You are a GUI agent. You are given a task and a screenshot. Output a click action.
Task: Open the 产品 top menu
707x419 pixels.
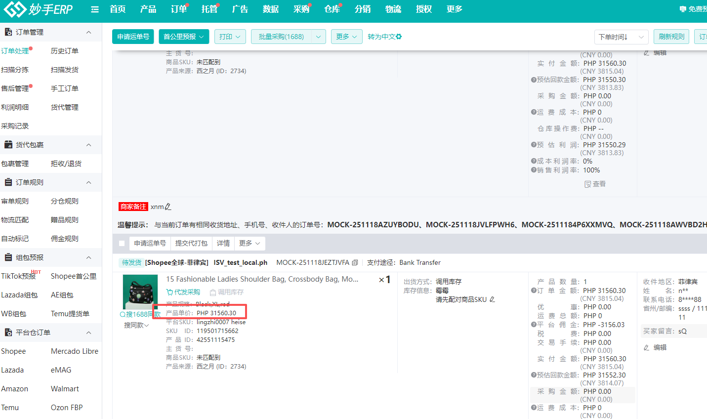pyautogui.click(x=148, y=9)
